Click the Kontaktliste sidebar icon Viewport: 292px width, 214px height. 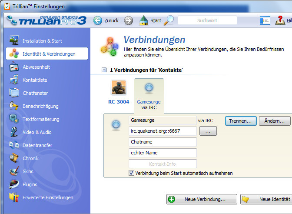(14, 80)
